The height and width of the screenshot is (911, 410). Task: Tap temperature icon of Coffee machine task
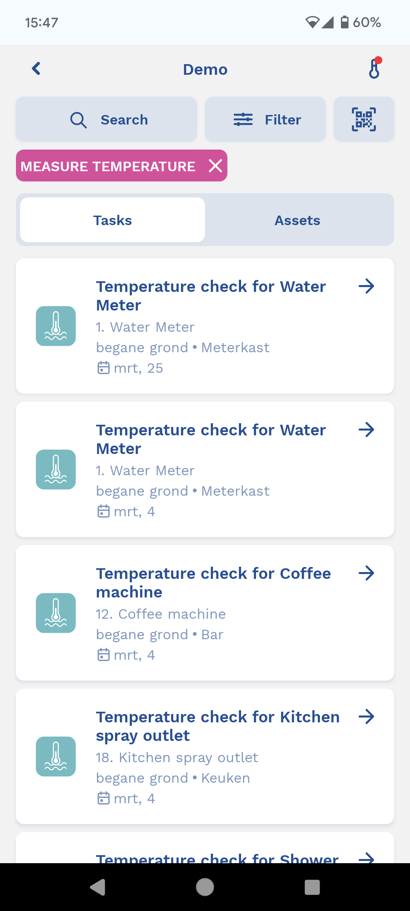tap(56, 613)
